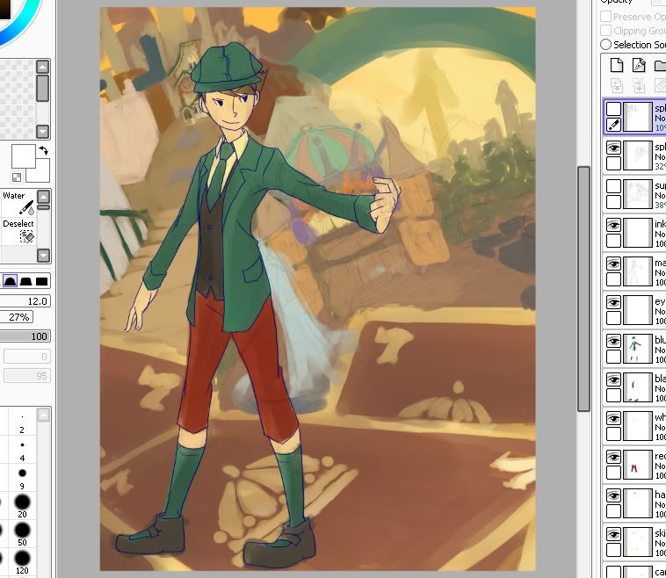Select the Water brush tool
666x578 pixels.
point(18,204)
